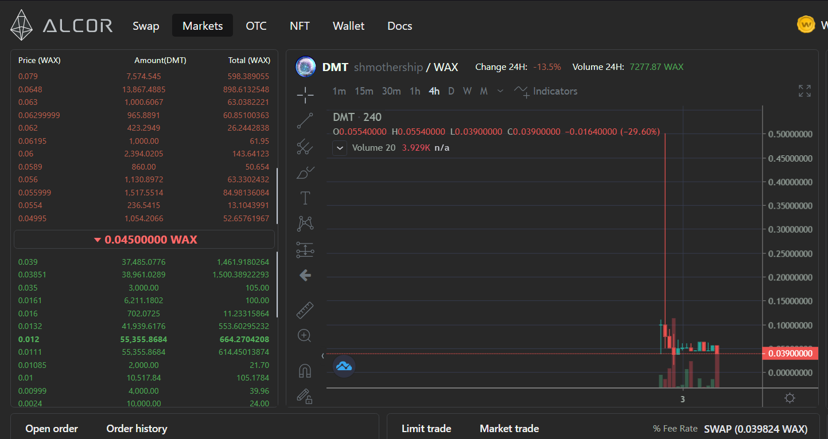This screenshot has width=828, height=439.
Task: Select the pitchfork drawing tool
Action: point(305,147)
